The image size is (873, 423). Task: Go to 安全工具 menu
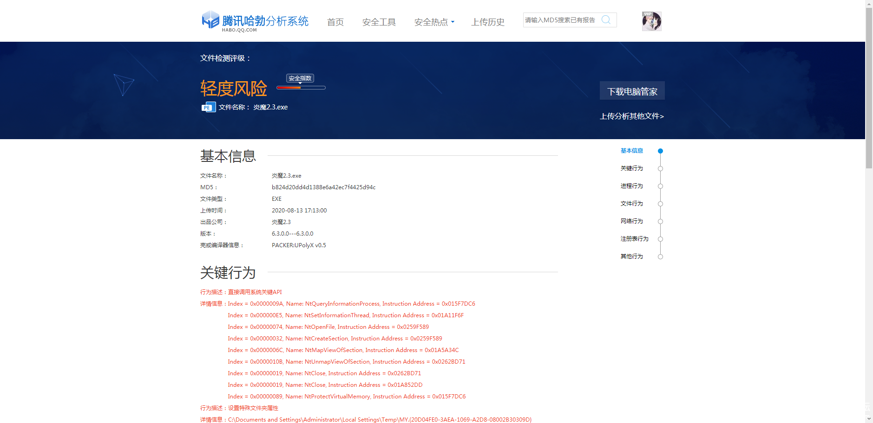coord(379,22)
